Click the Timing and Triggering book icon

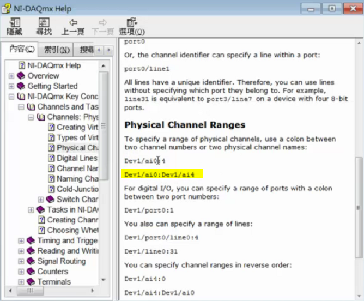tap(31, 240)
